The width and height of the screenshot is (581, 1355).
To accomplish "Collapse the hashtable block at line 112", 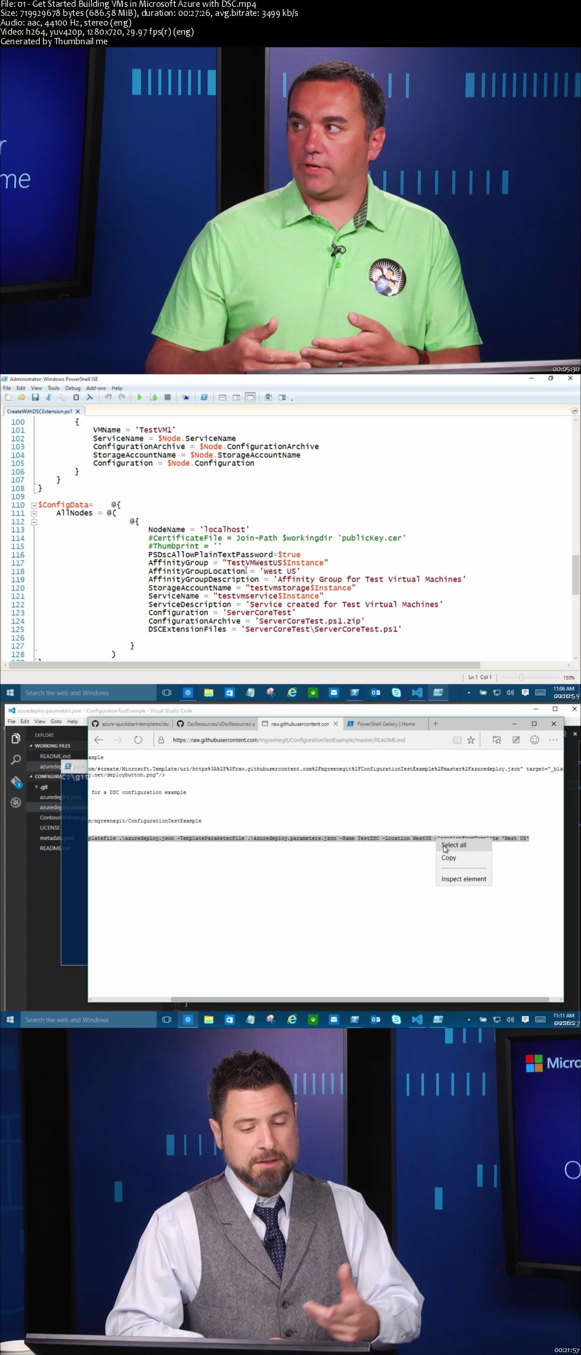I will click(34, 521).
